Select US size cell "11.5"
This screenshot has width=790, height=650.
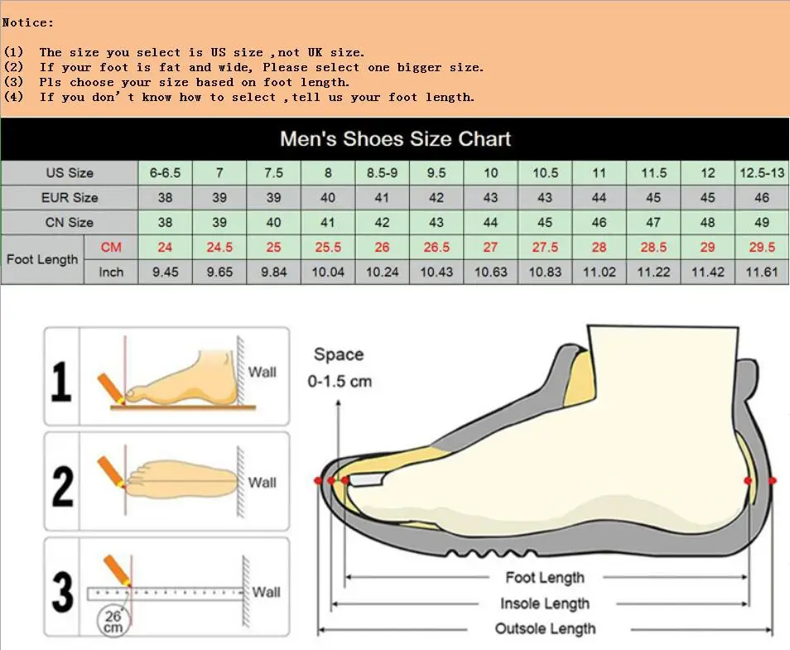pyautogui.click(x=653, y=173)
